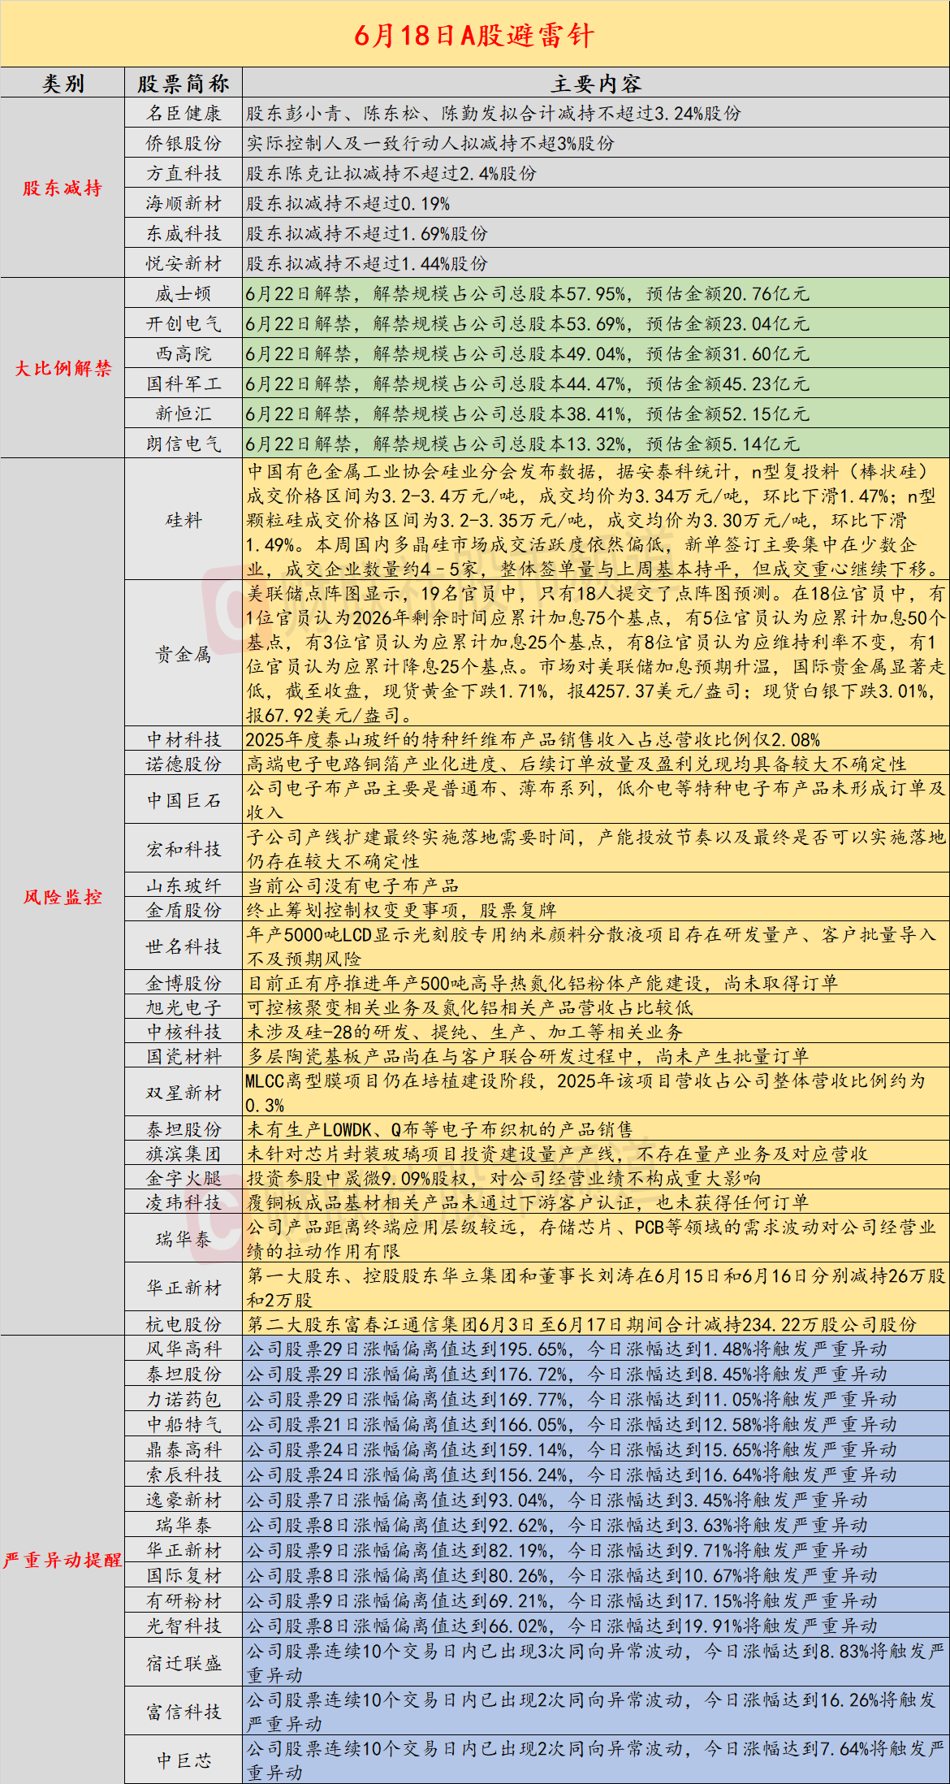The width and height of the screenshot is (950, 1784).
Task: Click text '股东陈克让拟减持不超过2.4%股份'
Action: pyautogui.click(x=391, y=173)
